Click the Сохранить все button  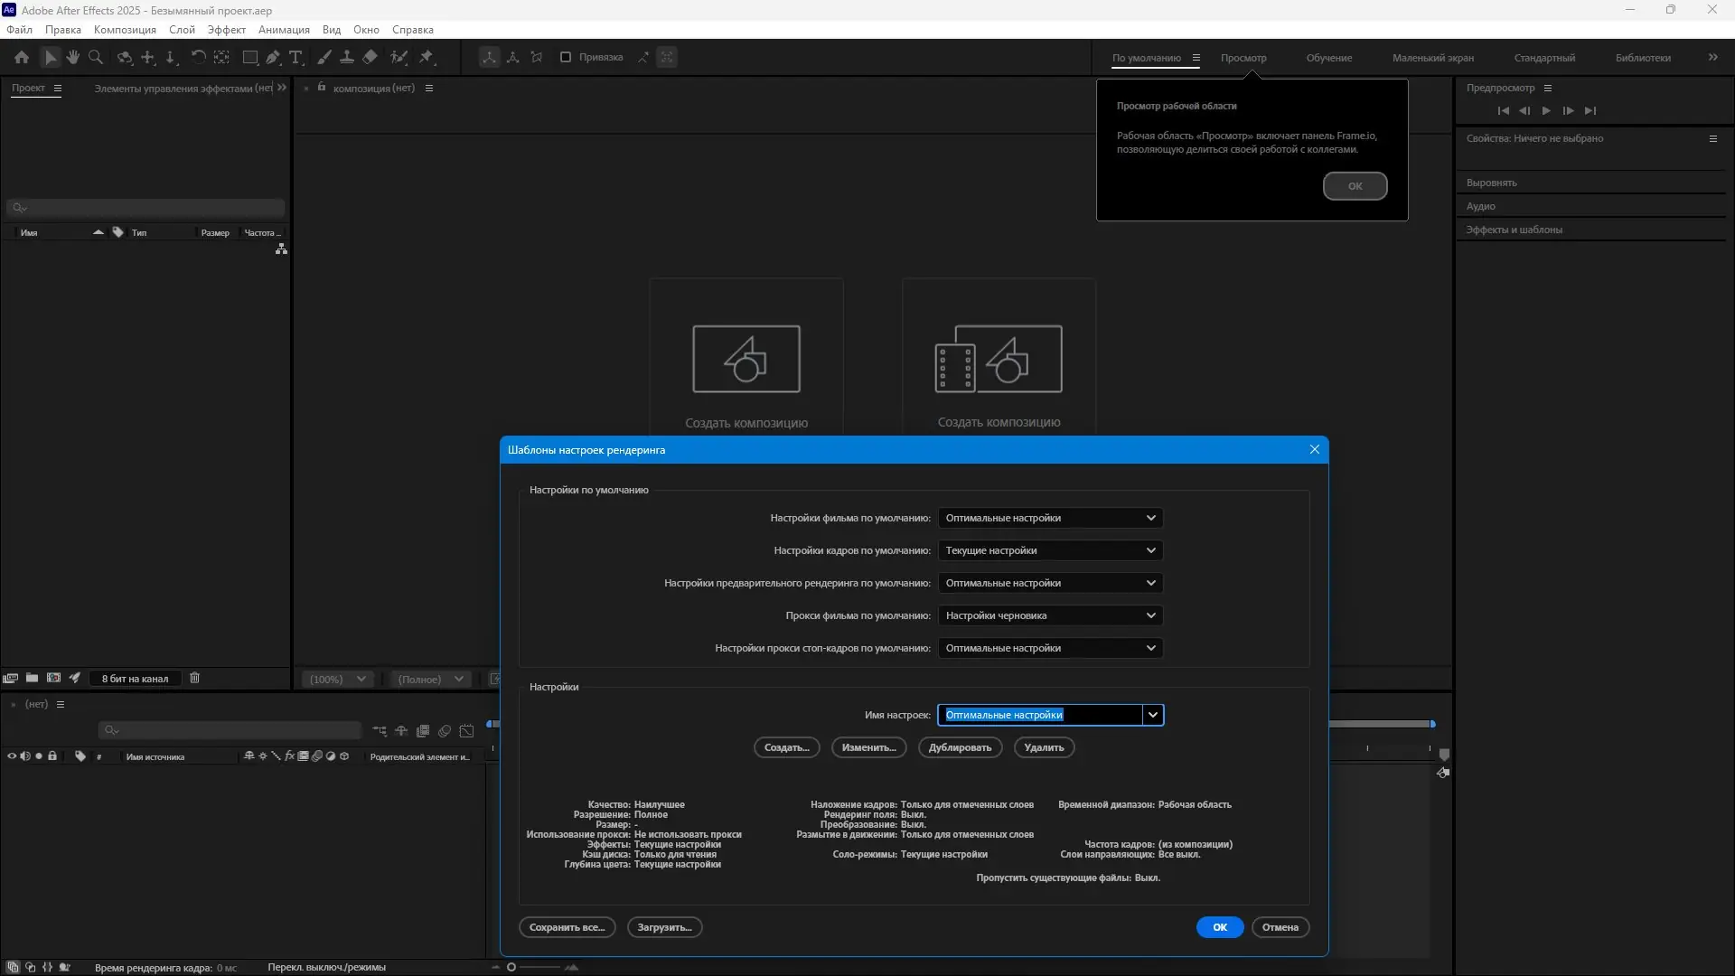point(567,927)
